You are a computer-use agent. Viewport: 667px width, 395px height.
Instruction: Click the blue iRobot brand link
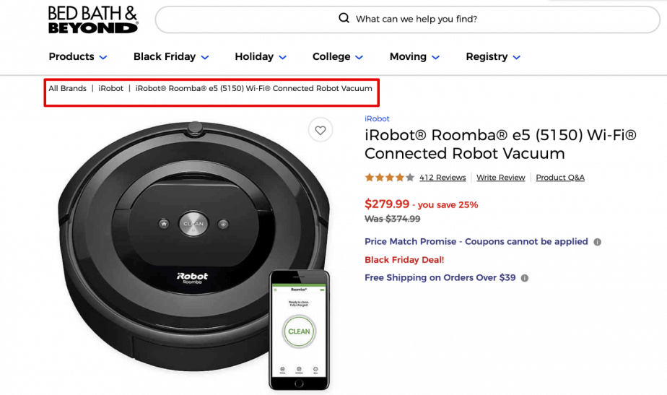[x=377, y=118]
